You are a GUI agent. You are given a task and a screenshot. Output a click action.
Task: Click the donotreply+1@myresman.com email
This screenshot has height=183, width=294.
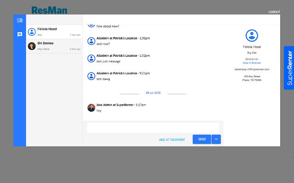252,69
